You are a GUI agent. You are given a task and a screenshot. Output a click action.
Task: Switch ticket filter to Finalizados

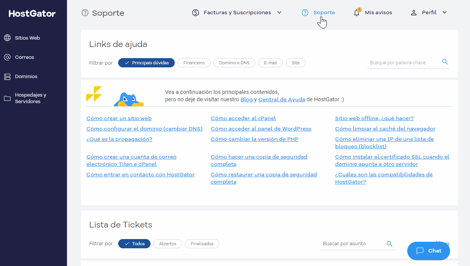click(x=202, y=244)
